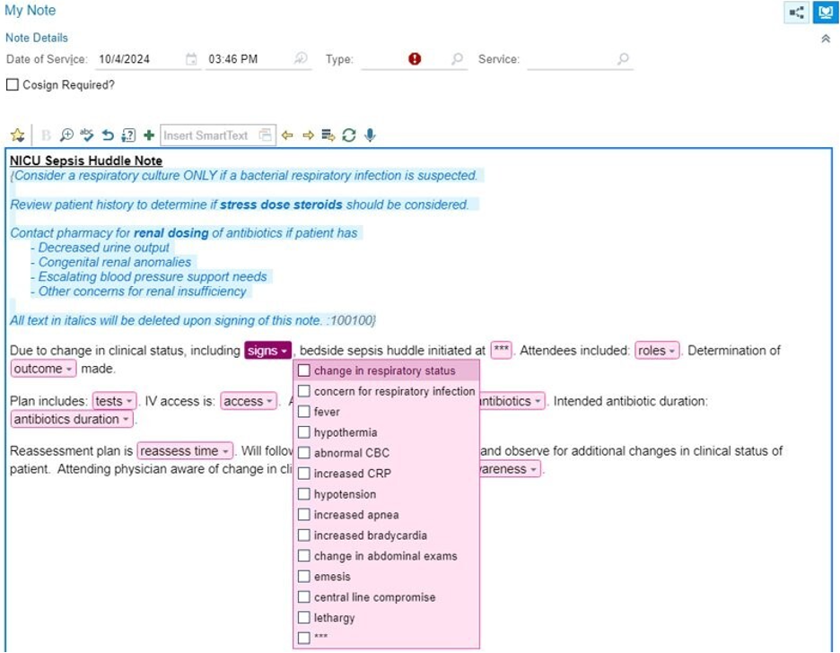Image resolution: width=840 pixels, height=653 pixels.
Task: Click the blue microphone icon
Action: (x=370, y=135)
